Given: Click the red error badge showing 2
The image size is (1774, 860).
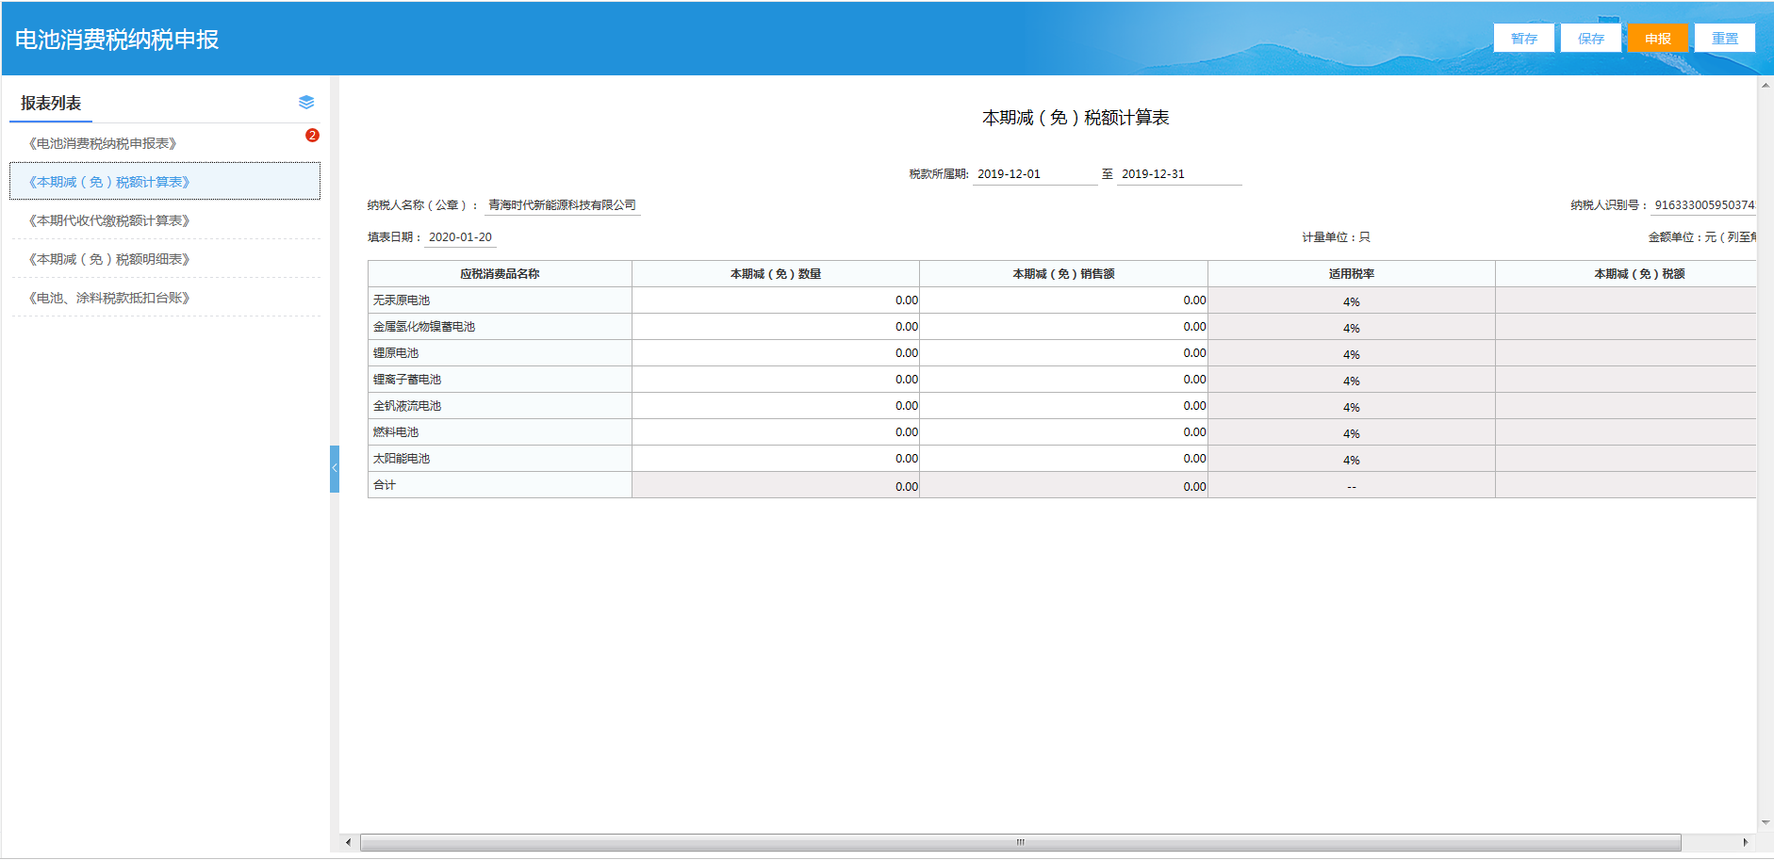Looking at the screenshot, I should coord(312,136).
